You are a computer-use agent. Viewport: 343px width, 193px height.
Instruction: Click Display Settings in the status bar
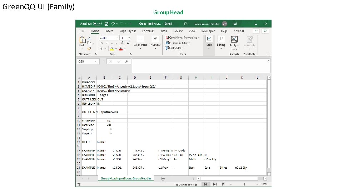click(x=187, y=184)
